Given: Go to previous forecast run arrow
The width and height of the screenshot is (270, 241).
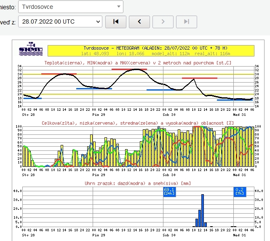Looking at the screenshot, I should point(139,21).
